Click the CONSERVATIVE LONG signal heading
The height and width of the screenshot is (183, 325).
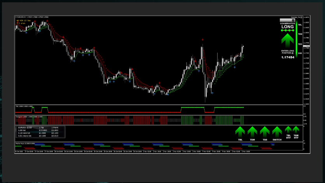pyautogui.click(x=287, y=25)
